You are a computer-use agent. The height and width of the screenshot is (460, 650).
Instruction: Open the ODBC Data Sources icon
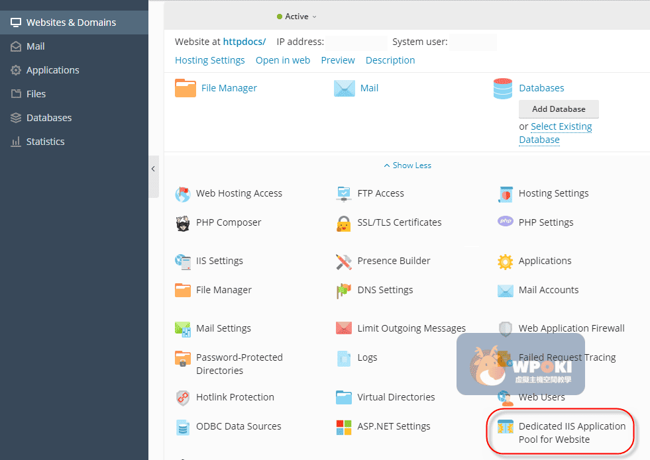click(x=183, y=427)
